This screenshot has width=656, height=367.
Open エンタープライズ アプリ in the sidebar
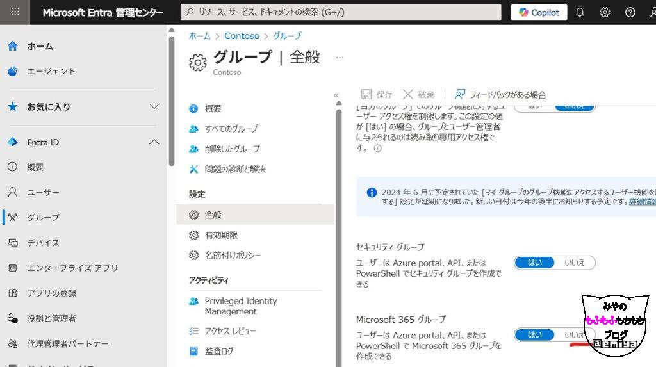coord(72,268)
